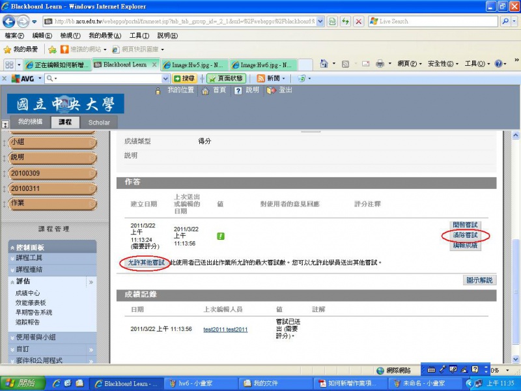Click the IE Home icon in command bar
521x391 pixels.
tap(324, 64)
